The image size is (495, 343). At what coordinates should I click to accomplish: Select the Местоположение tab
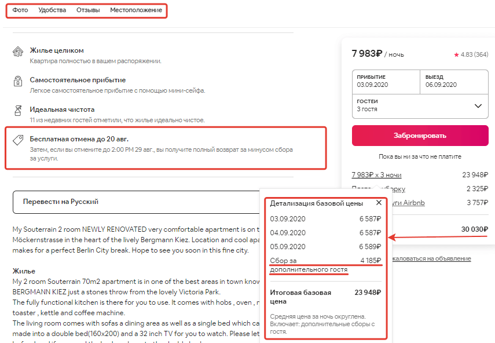135,10
